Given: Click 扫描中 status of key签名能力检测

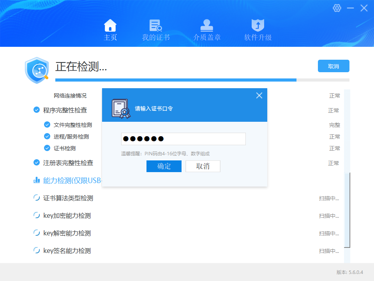Looking at the screenshot, I should point(329,251).
